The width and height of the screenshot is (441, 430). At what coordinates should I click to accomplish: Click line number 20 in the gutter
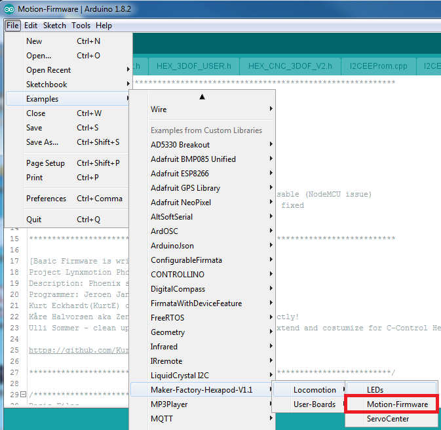click(14, 294)
